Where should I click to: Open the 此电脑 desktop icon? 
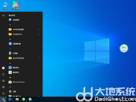point(5,5)
